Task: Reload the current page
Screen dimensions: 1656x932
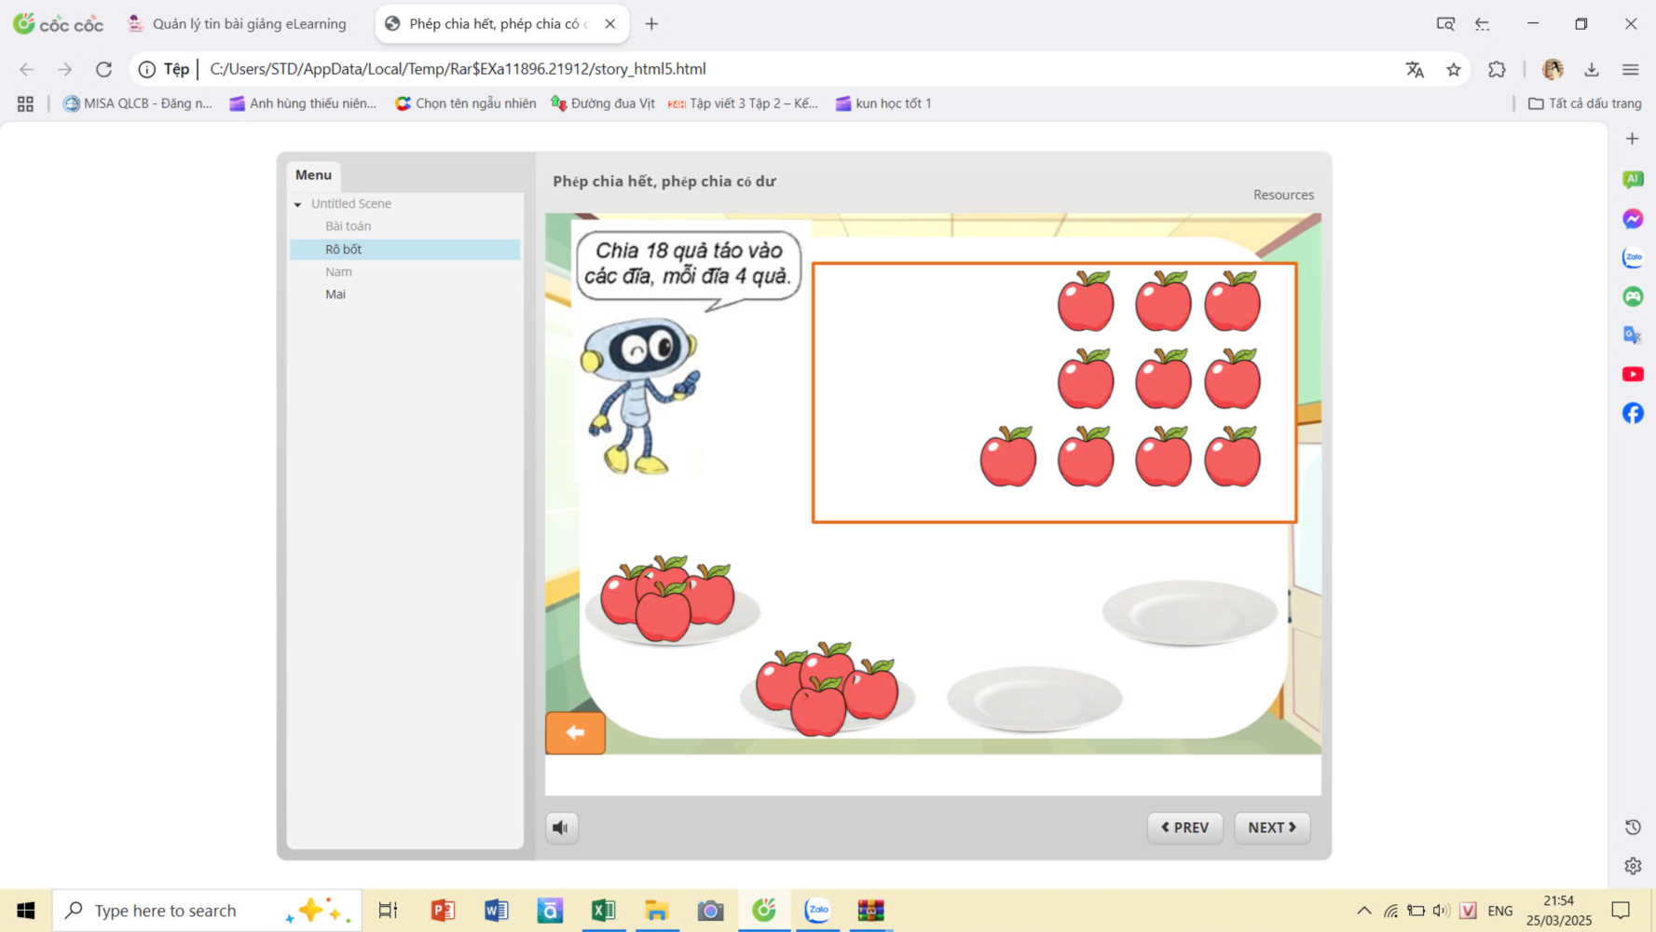Action: 103,69
